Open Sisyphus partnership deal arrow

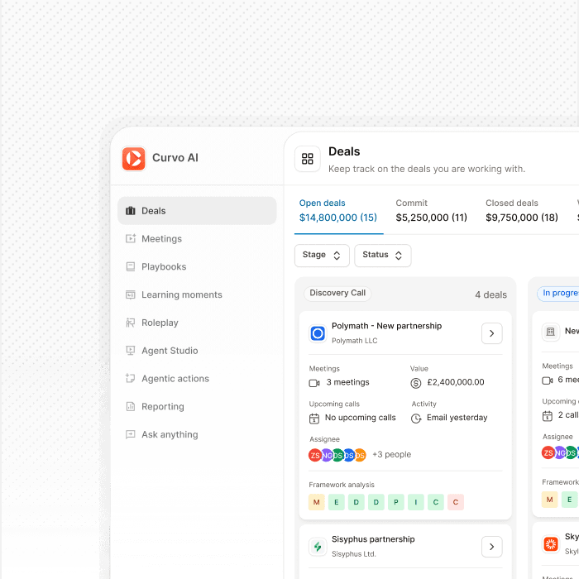click(x=491, y=547)
